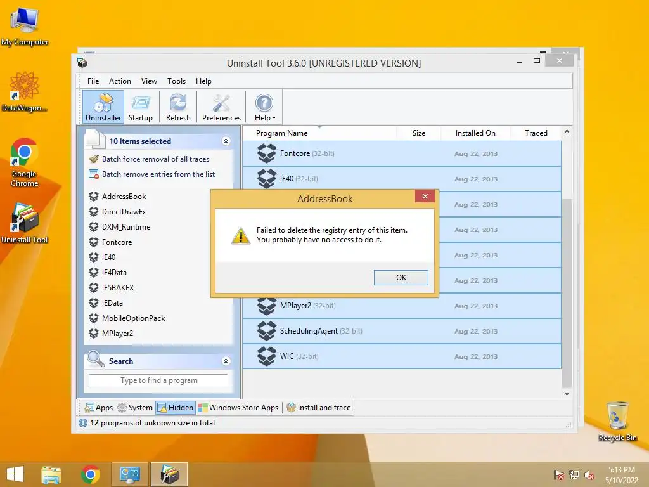Select the SchedulingAgent (32-bit) row icon
Viewport: 649px width, 487px height.
(267, 331)
